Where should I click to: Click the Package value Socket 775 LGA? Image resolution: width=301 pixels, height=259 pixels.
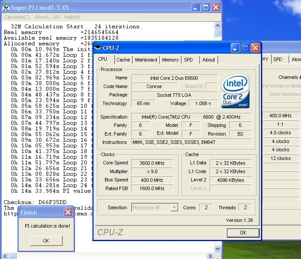coord(174,95)
